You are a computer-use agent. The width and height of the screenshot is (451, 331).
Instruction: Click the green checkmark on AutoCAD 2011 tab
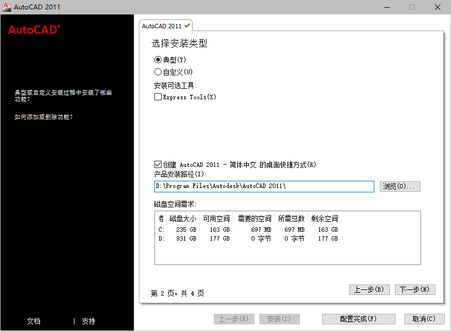(187, 25)
